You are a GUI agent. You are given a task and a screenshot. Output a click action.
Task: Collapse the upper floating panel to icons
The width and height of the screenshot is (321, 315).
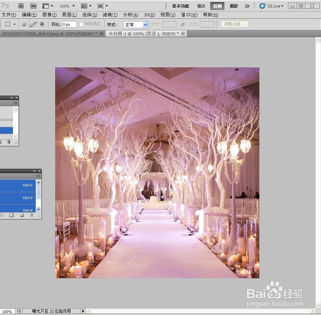click(x=12, y=98)
